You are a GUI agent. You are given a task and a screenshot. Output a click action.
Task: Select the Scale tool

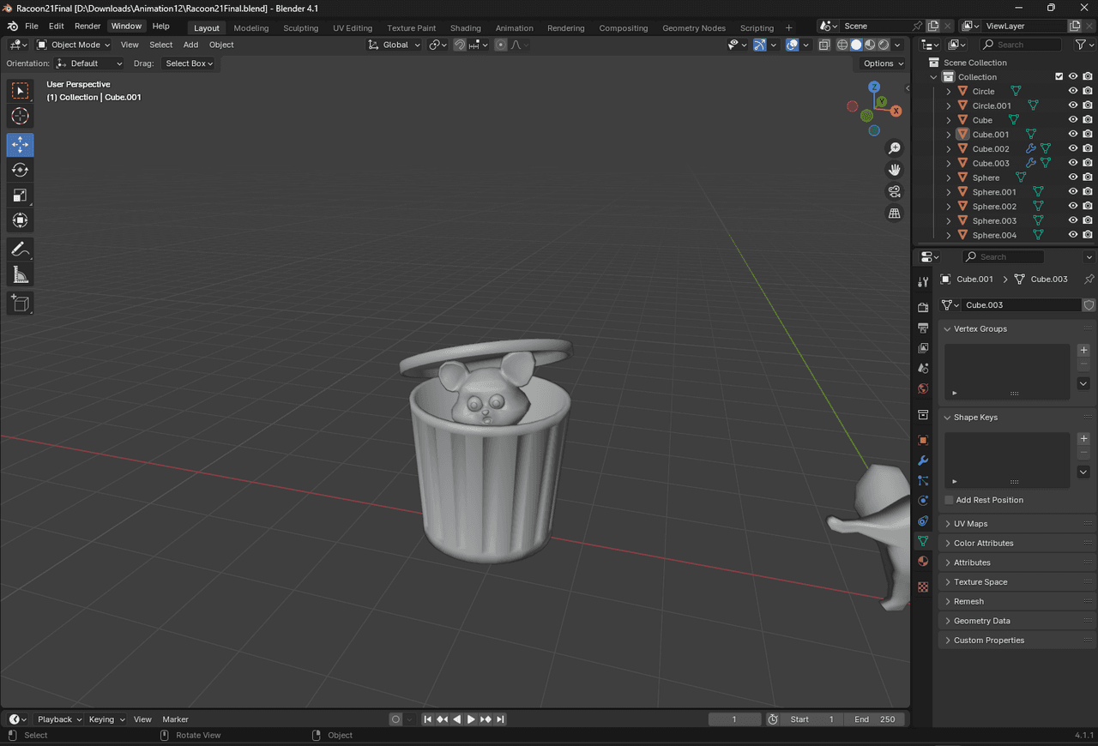pyautogui.click(x=21, y=196)
